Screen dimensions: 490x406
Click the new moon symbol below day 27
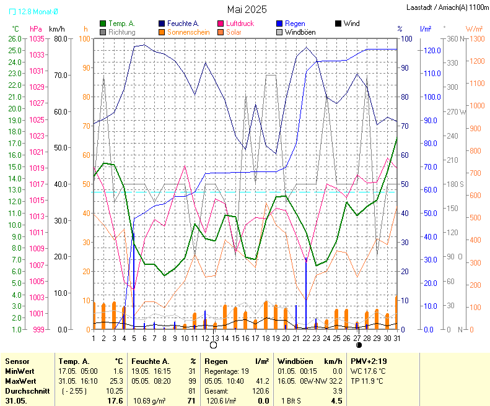[358, 345]
